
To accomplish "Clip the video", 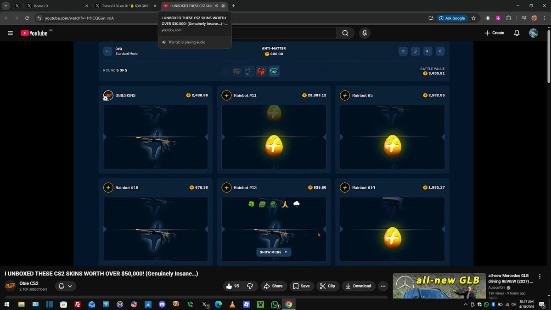I will [327, 286].
